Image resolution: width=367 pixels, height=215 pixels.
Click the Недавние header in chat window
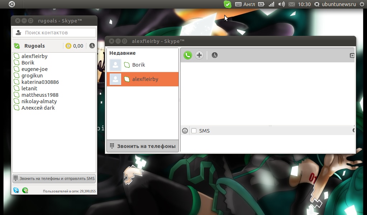click(x=123, y=53)
